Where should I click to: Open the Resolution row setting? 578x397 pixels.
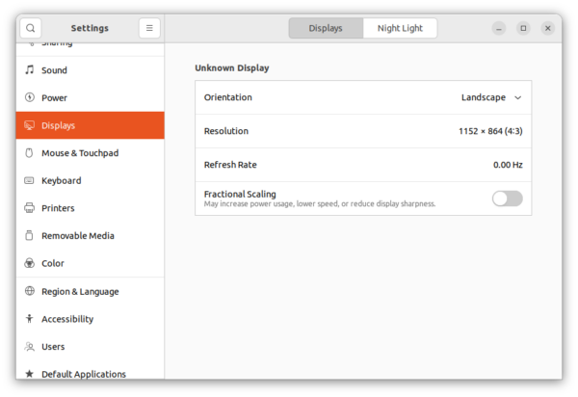pyautogui.click(x=363, y=131)
